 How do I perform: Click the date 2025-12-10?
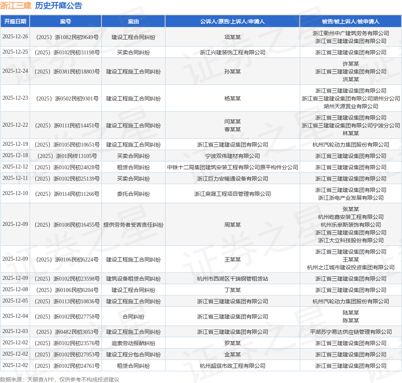15,193
